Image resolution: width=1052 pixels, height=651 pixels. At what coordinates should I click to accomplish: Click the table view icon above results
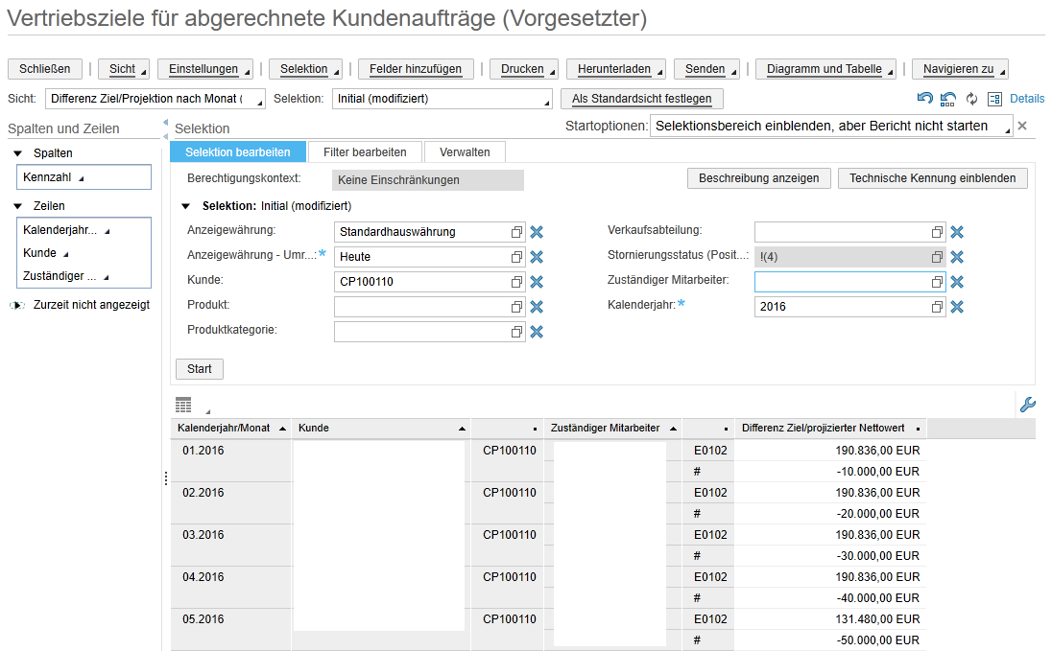pyautogui.click(x=183, y=405)
